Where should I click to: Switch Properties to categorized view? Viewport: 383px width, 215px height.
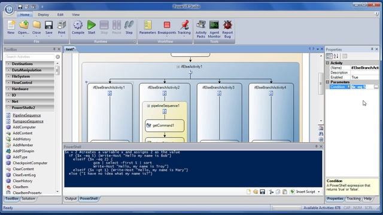(329, 56)
